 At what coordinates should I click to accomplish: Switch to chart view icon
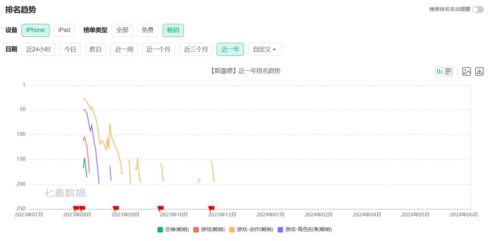[440, 71]
